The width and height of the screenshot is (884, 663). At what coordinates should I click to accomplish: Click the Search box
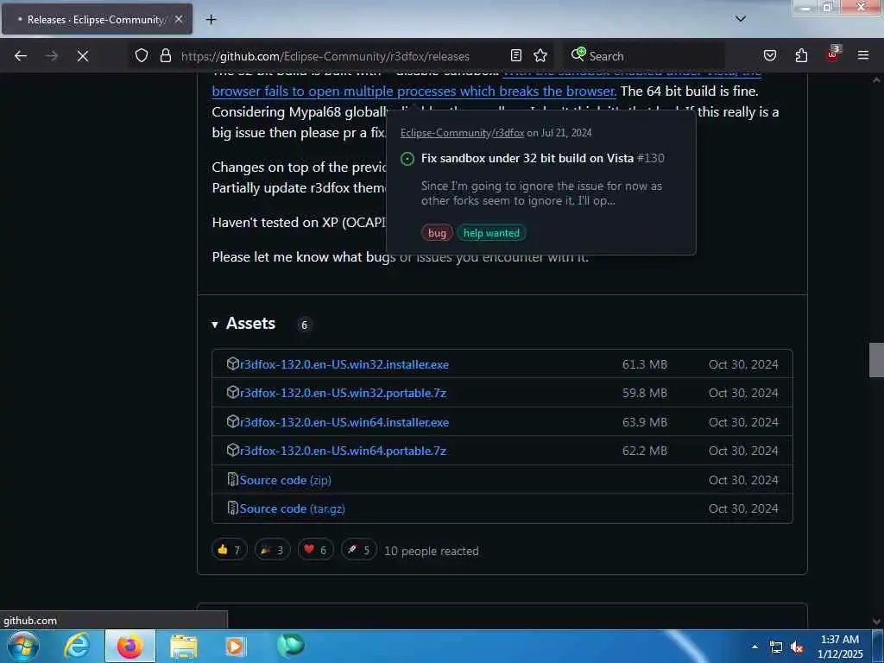click(x=642, y=56)
